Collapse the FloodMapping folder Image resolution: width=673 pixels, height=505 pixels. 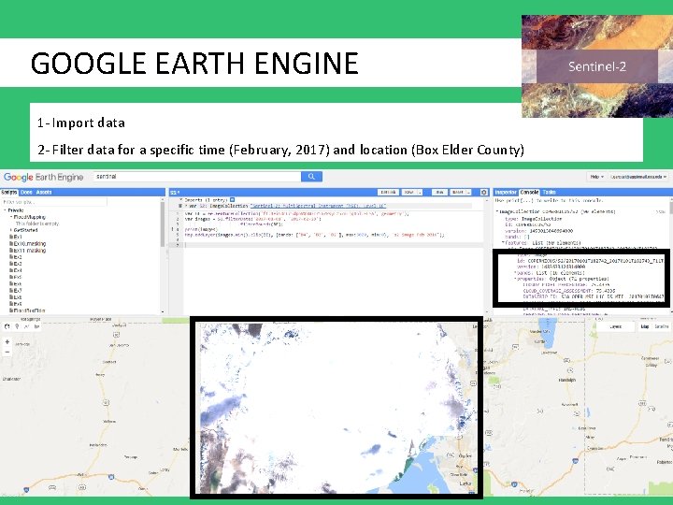pyautogui.click(x=11, y=217)
